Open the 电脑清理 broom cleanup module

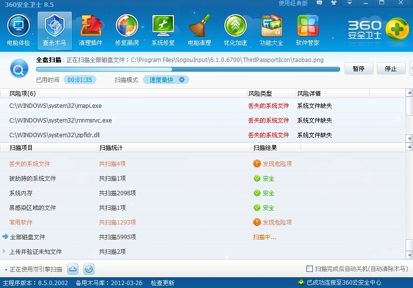(x=199, y=30)
